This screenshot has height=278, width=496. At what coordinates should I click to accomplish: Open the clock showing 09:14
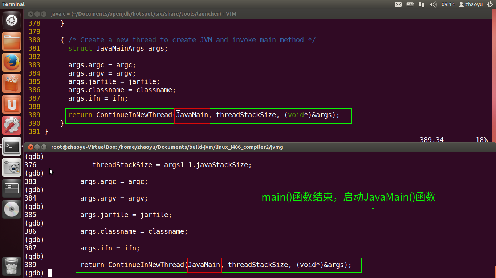pyautogui.click(x=448, y=4)
